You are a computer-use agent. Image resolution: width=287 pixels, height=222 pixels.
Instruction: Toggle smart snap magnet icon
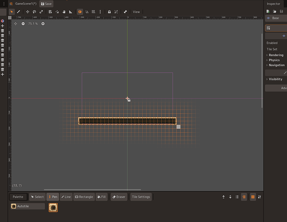87,12
